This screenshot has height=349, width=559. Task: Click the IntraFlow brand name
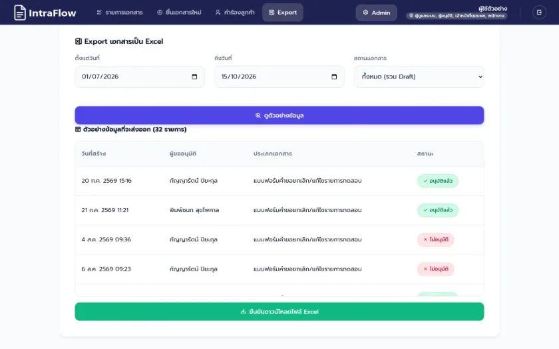(52, 13)
